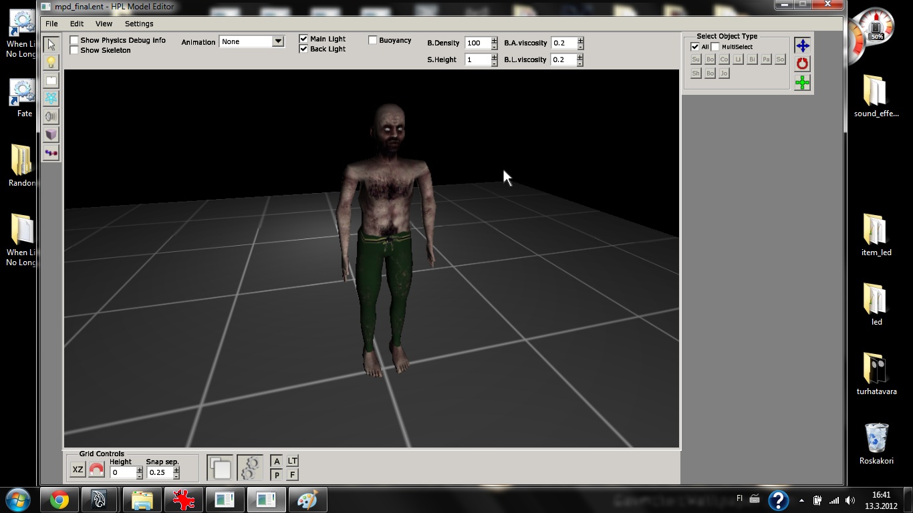The width and height of the screenshot is (913, 513).
Task: Expand the Animation dropdown
Action: [x=278, y=41]
